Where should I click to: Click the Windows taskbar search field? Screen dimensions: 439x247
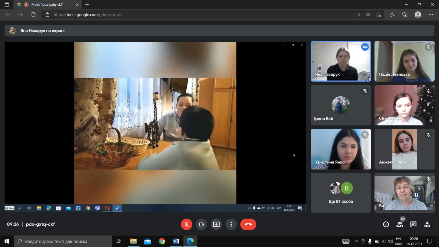pyautogui.click(x=63, y=241)
